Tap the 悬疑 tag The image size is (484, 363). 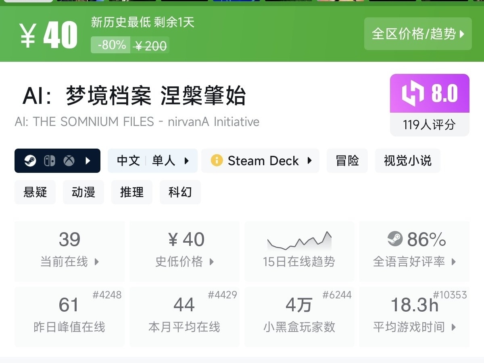(x=35, y=192)
